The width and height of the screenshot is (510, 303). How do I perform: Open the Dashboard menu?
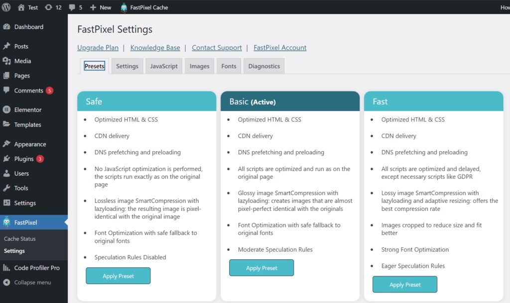pyautogui.click(x=34, y=27)
